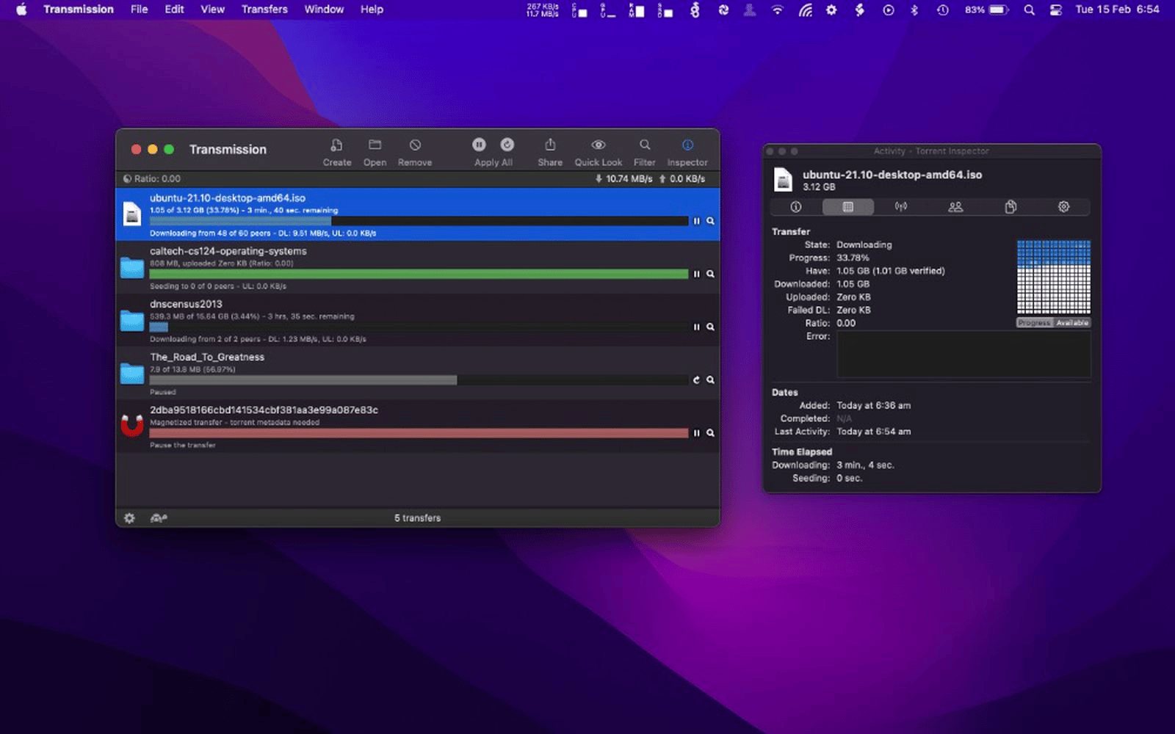Open torrent Options via the gear in the inspector
The image size is (1175, 734).
tap(1063, 207)
